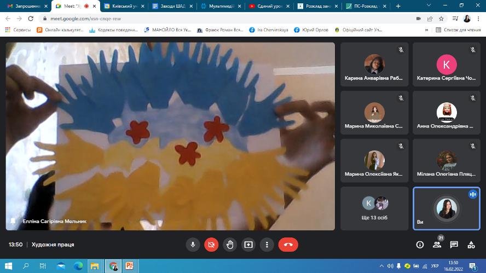This screenshot has width=486, height=273.
Task: Open the Кодексы поведени... bookmark
Action: click(113, 30)
